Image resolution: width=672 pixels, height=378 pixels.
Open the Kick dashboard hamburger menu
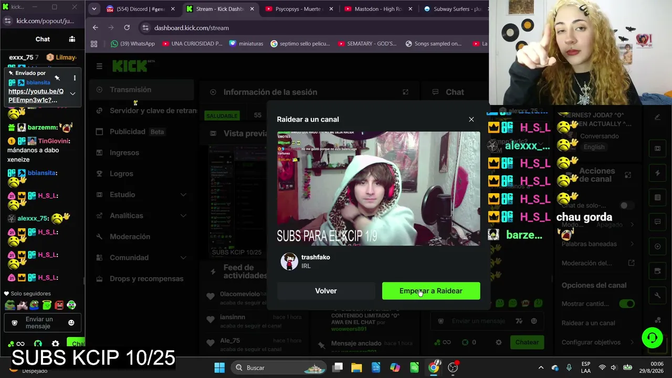point(99,66)
